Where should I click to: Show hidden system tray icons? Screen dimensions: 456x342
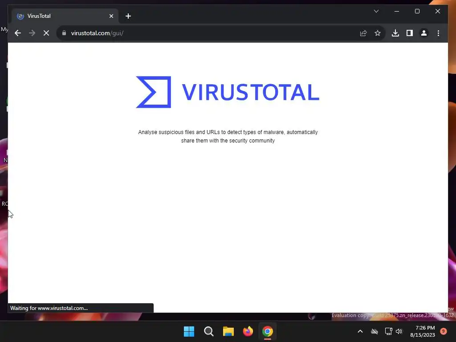click(x=360, y=331)
